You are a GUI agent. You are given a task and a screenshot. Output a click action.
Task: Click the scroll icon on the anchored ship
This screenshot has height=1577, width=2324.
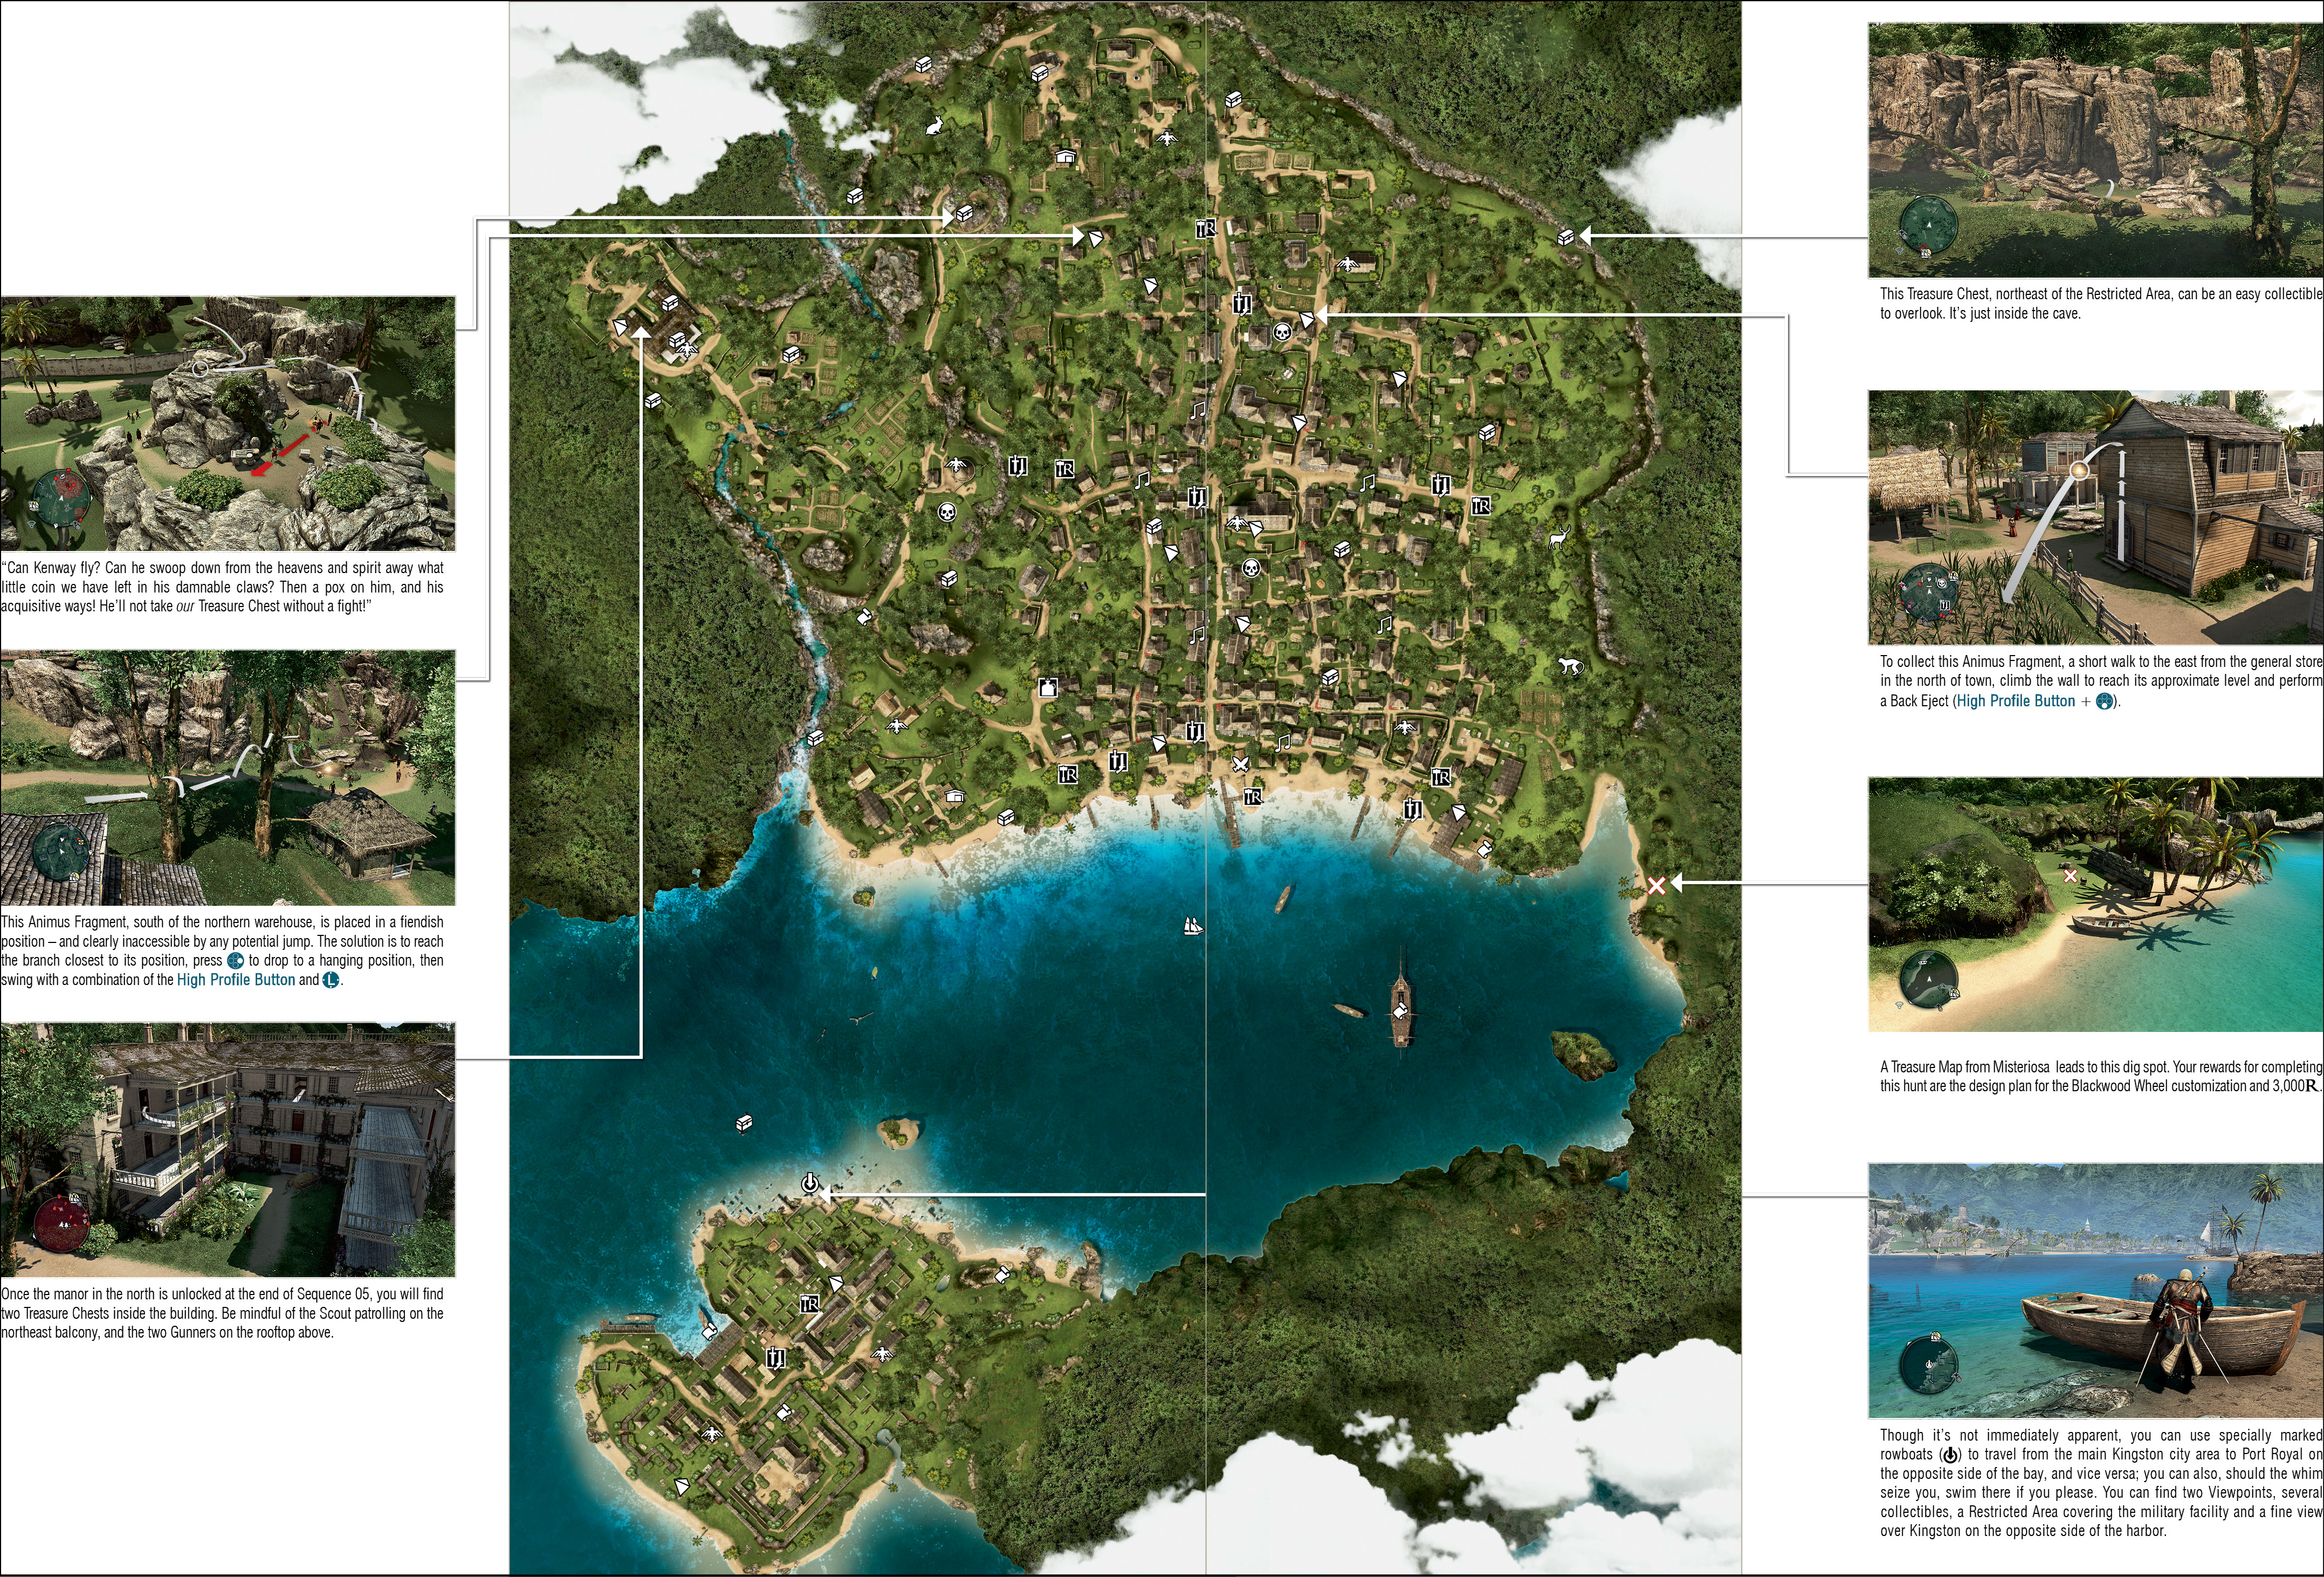click(x=1402, y=1011)
